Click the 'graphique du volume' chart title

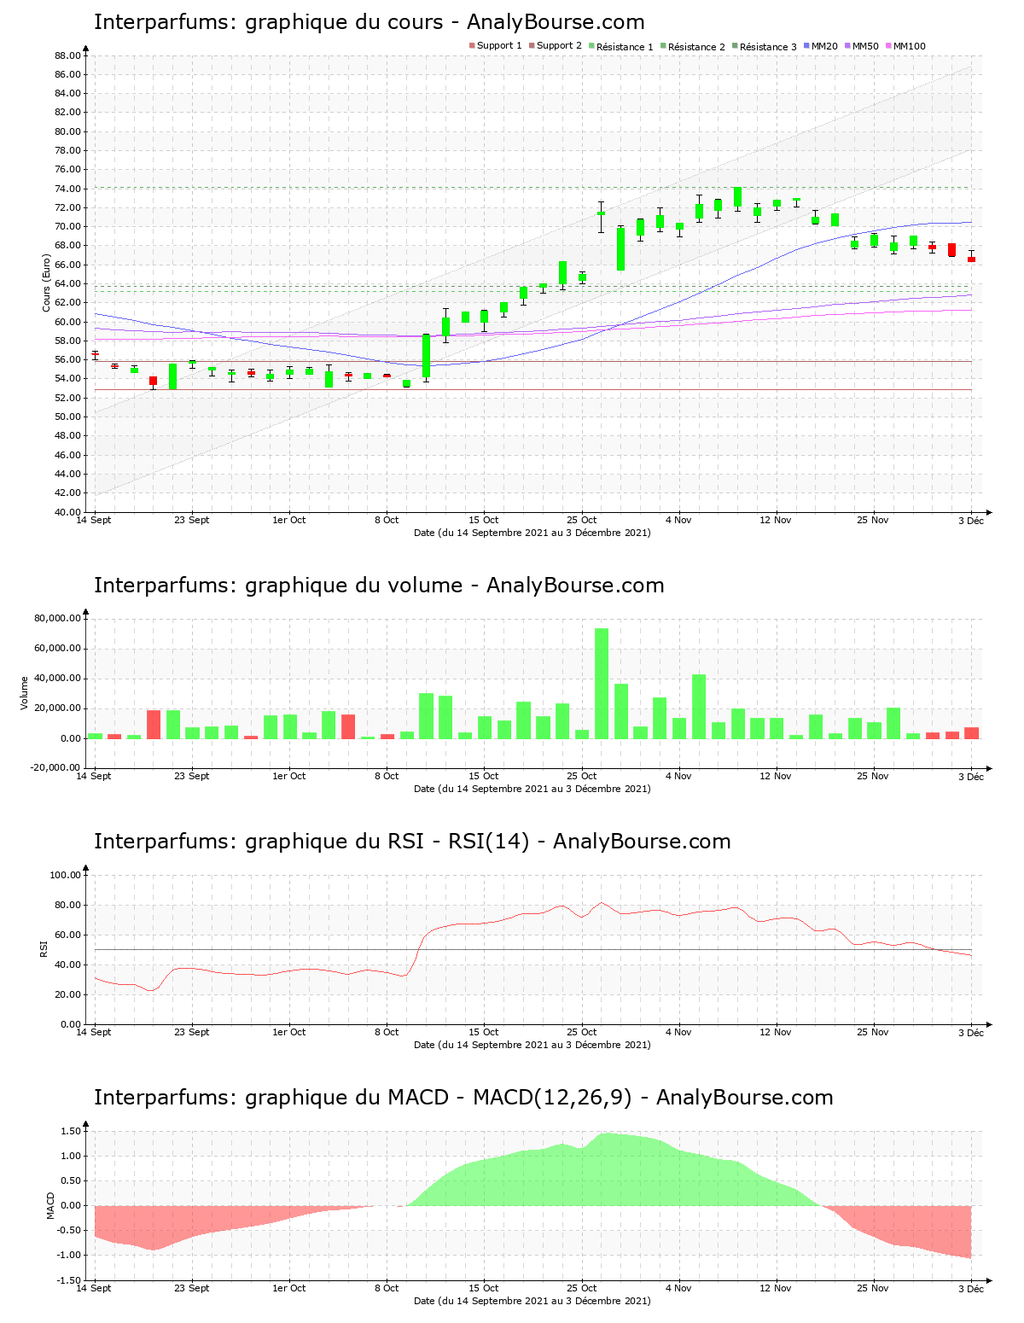point(379,586)
